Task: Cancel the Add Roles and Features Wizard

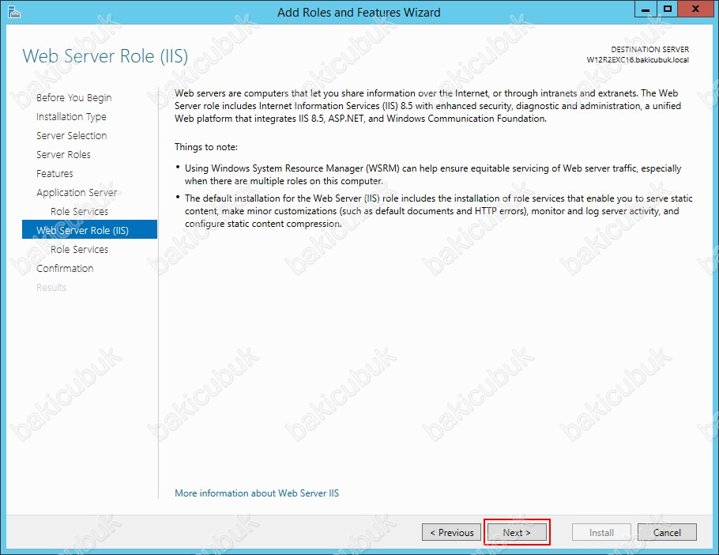Action: coord(667,532)
